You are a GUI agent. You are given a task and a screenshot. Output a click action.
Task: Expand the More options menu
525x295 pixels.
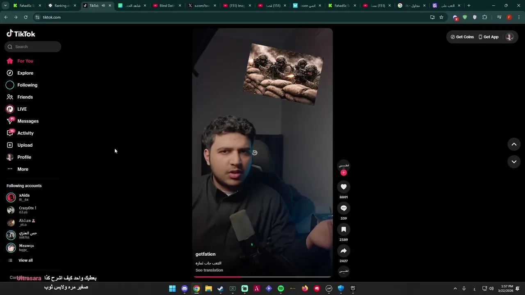coord(18,169)
